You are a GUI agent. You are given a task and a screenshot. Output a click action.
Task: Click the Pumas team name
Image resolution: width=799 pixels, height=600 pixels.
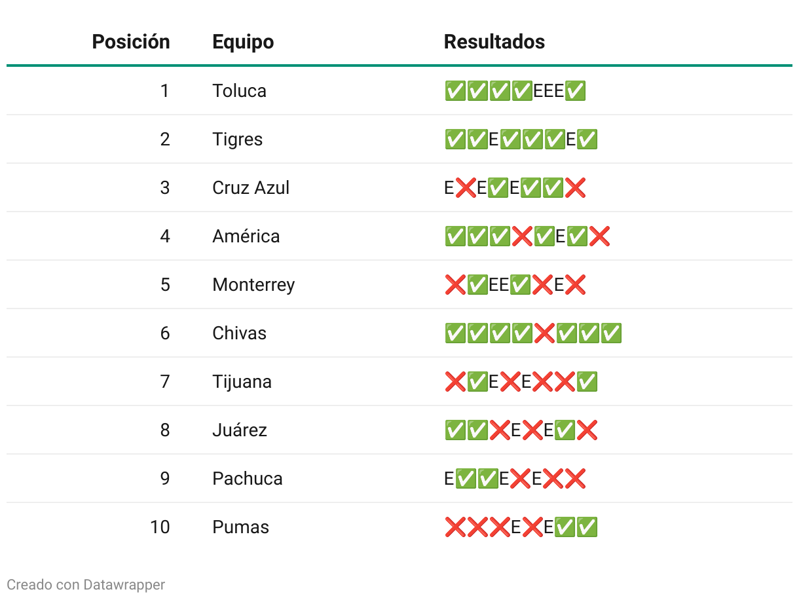[240, 527]
